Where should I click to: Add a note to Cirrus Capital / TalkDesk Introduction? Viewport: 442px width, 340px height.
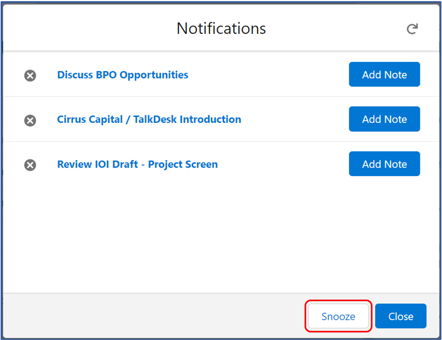point(384,119)
